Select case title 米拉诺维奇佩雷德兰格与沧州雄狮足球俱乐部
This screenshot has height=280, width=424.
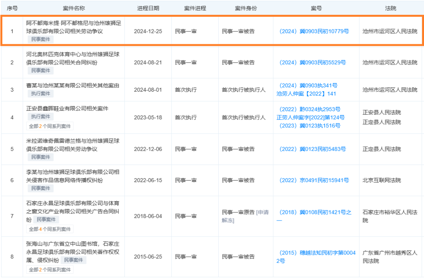pyautogui.click(x=73, y=145)
